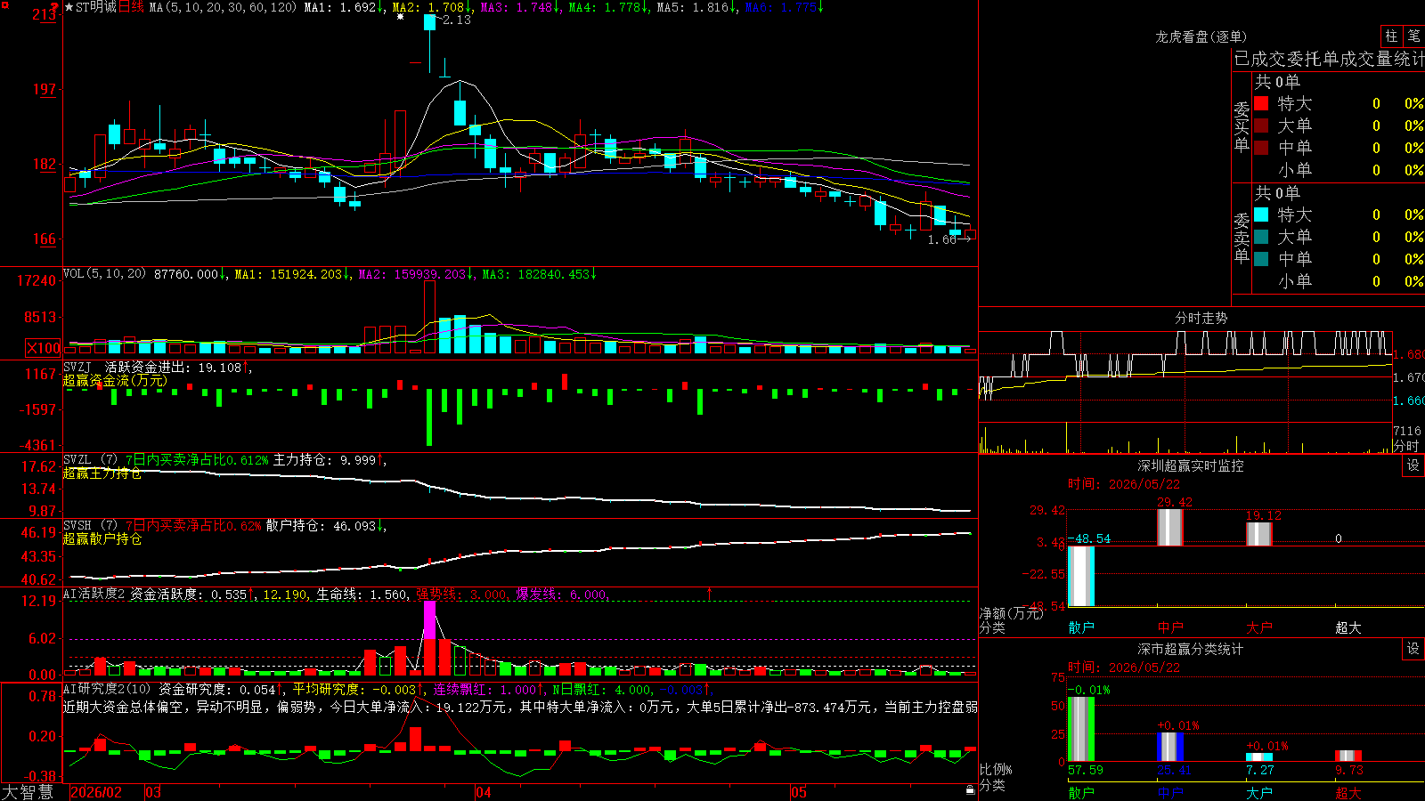Click the 2026/02 date marker on timeline
This screenshot has width=1425, height=801.
[96, 792]
